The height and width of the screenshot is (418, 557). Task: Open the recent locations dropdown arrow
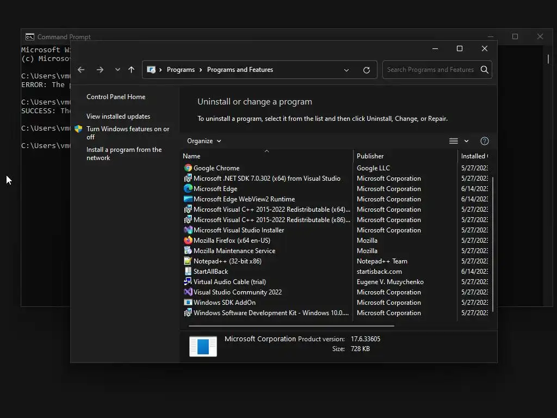[x=117, y=70]
